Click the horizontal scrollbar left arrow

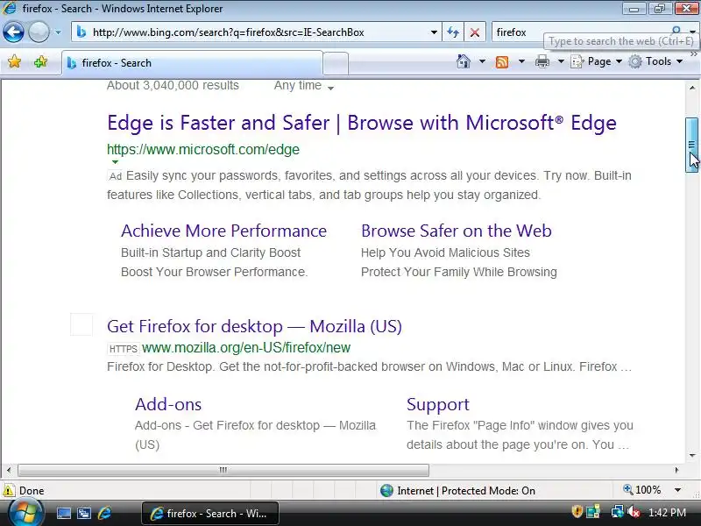tap(9, 470)
